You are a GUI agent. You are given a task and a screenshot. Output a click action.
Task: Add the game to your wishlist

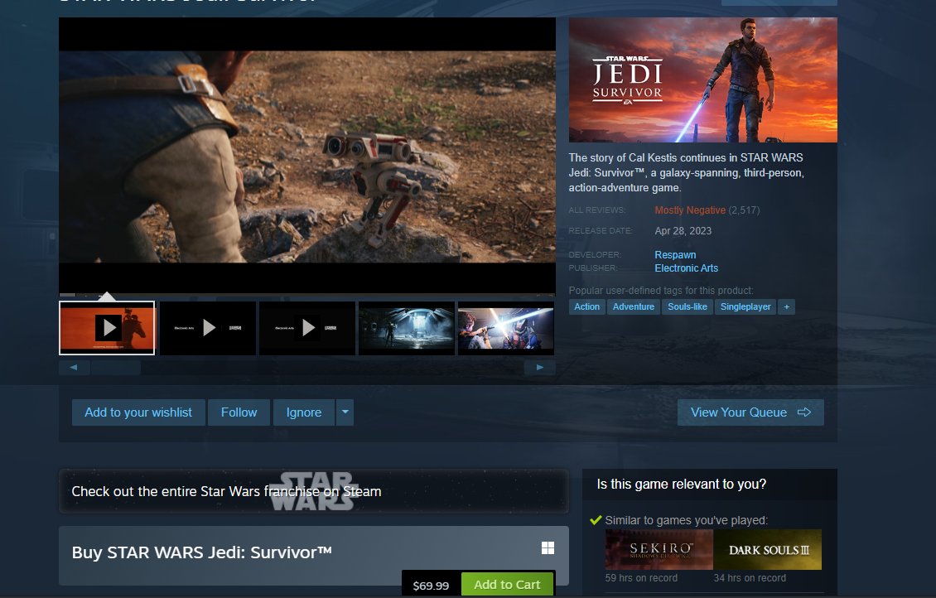(x=138, y=412)
